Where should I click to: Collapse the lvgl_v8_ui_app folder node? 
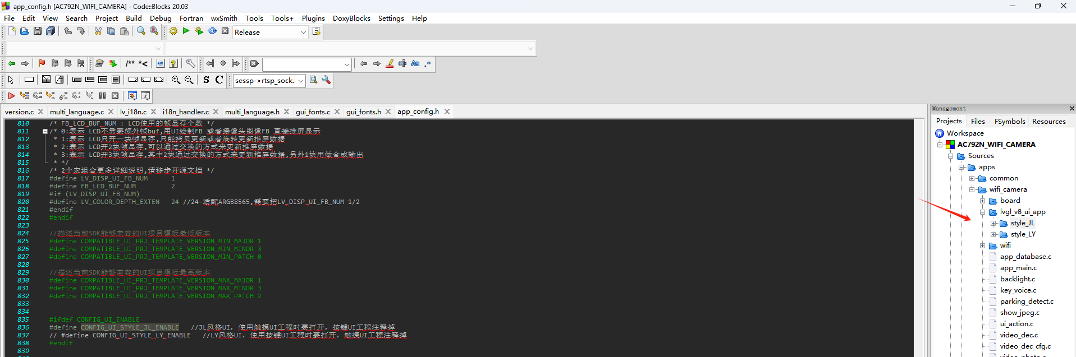tap(983, 212)
